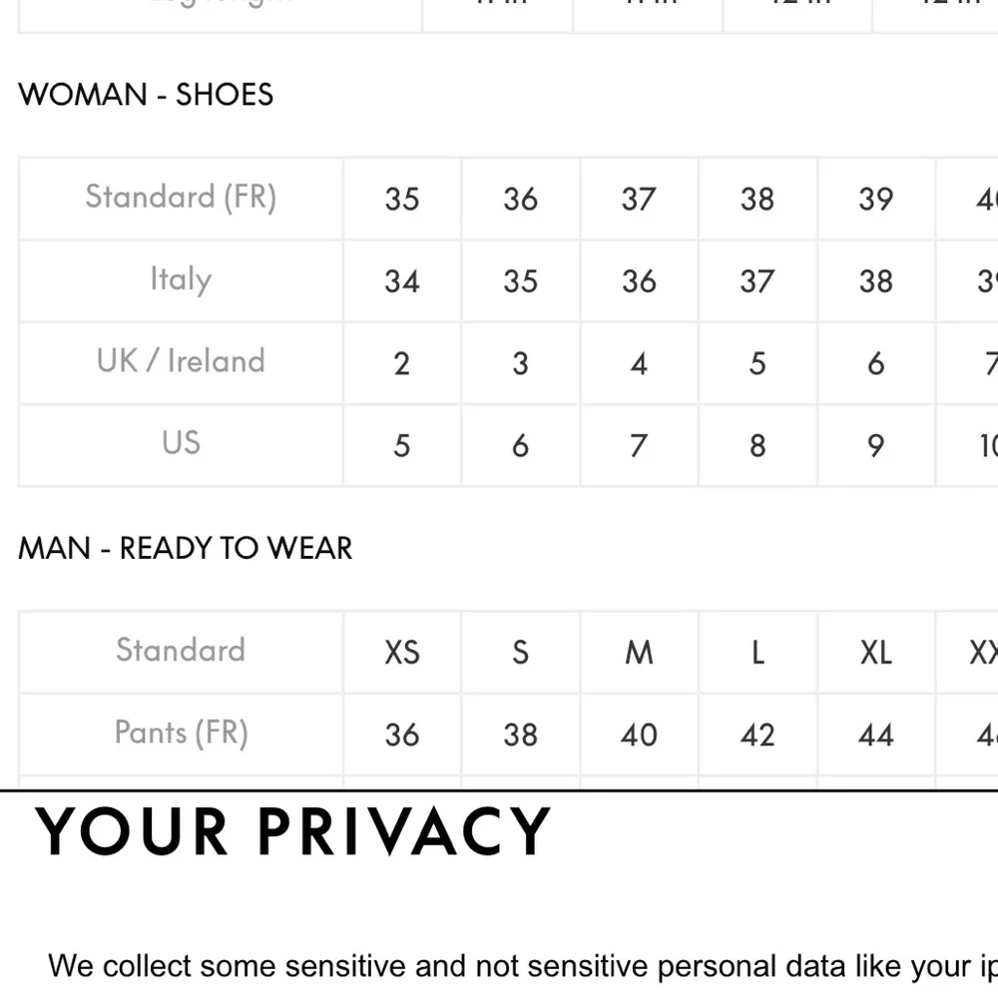Click the XS cell in men's Standard row

pos(402,653)
